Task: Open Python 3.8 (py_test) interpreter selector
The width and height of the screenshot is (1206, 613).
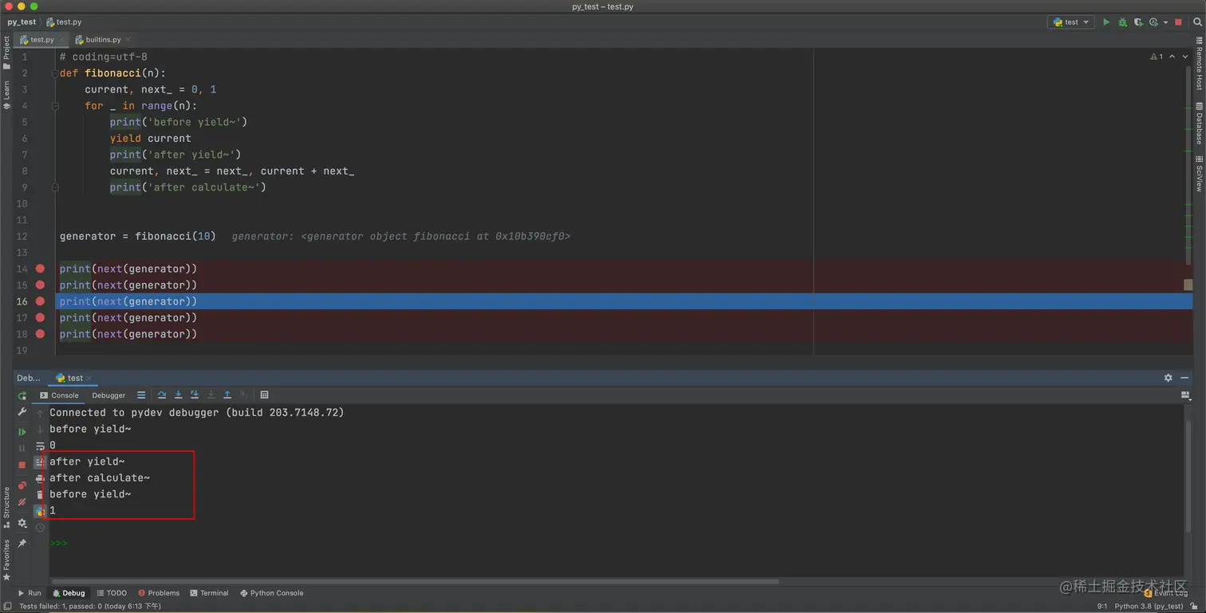Action: point(1149,607)
